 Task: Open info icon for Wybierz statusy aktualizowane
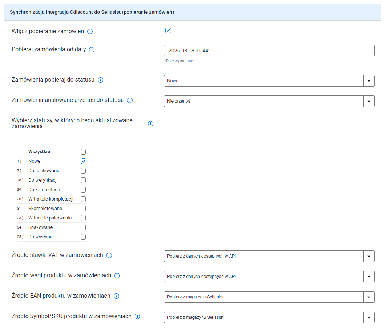tap(150, 123)
